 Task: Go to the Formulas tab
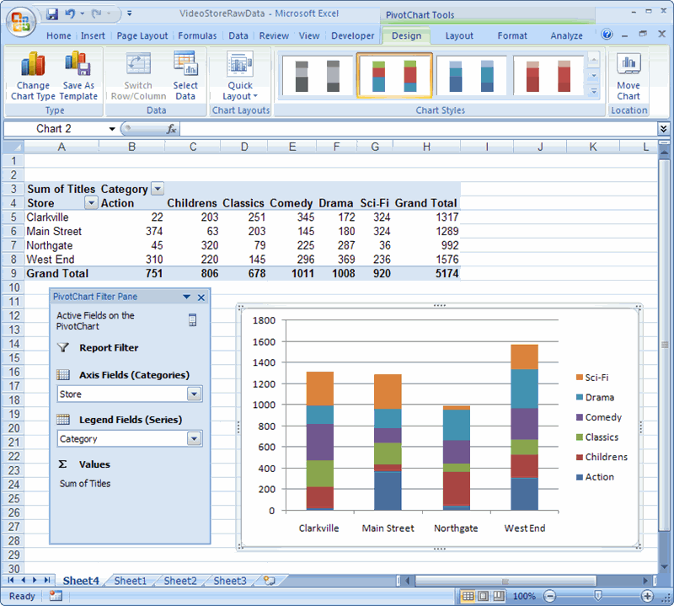(x=197, y=35)
